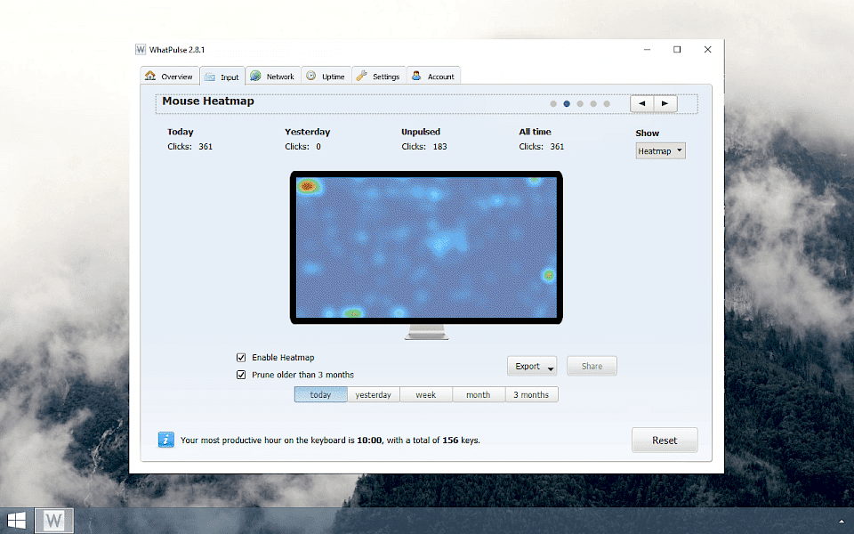The height and width of the screenshot is (534, 854).
Task: Click Unpulsed clicks value 183
Action: tap(439, 147)
